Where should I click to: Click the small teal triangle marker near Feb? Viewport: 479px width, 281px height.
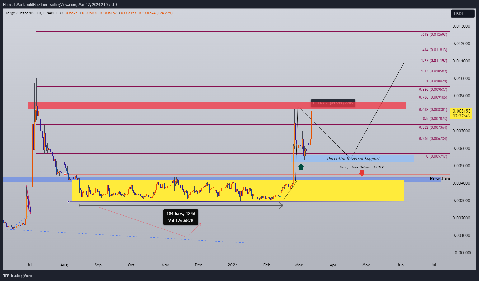pos(280,196)
